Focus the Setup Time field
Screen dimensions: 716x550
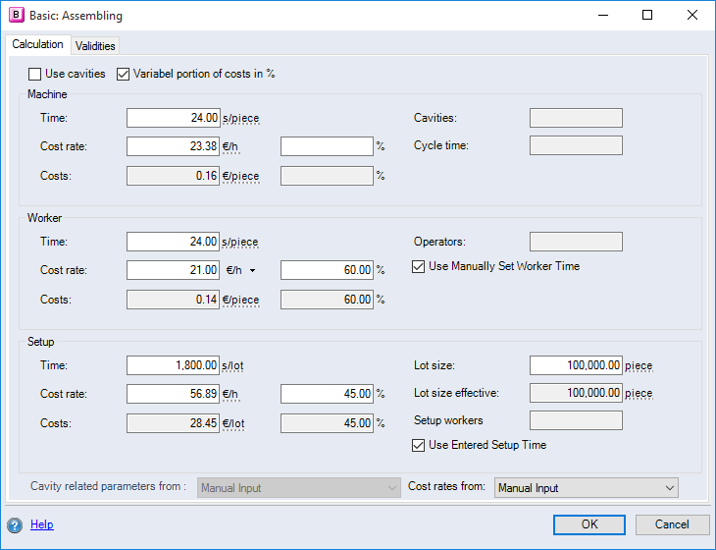pyautogui.click(x=174, y=365)
